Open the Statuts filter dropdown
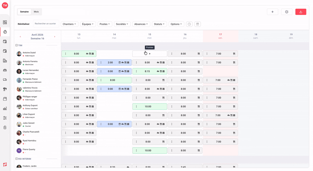The image size is (313, 171). pyautogui.click(x=159, y=24)
